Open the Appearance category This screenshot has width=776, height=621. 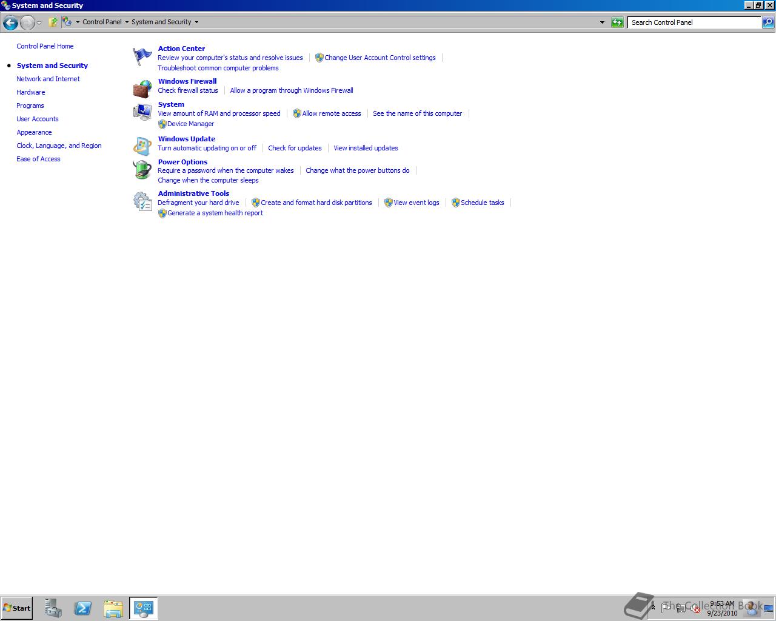(34, 132)
